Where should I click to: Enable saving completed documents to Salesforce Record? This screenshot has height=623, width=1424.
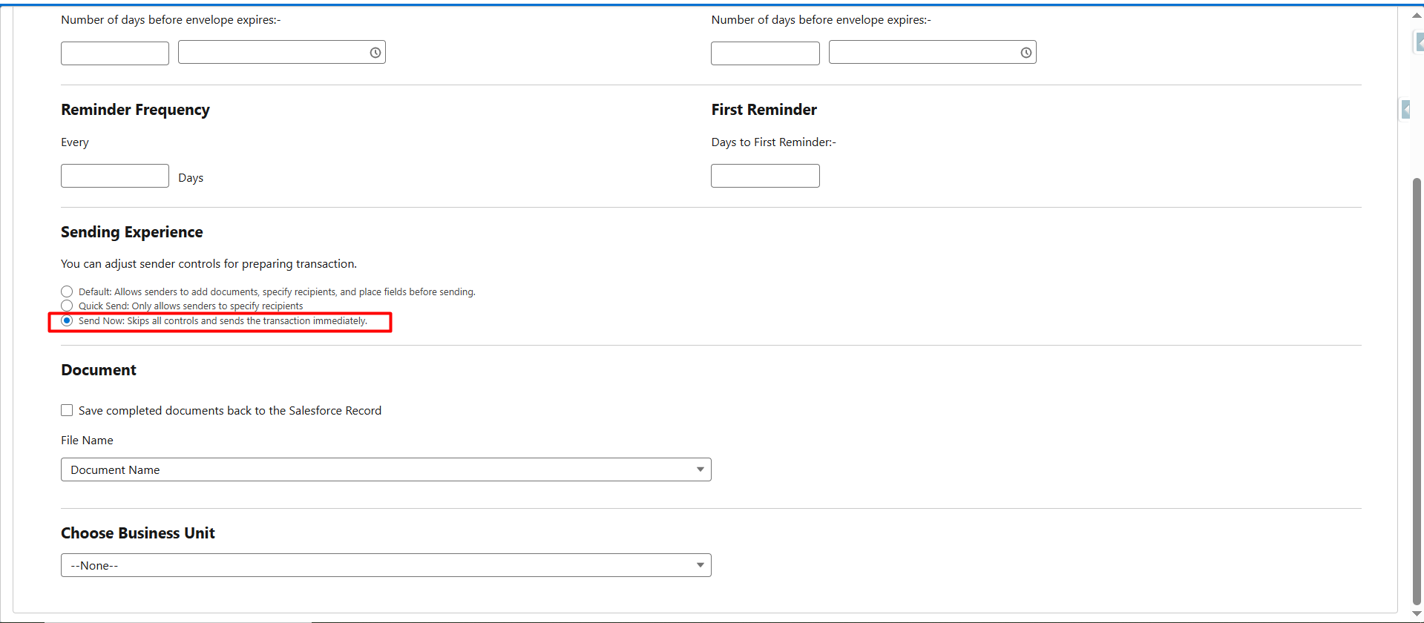67,410
